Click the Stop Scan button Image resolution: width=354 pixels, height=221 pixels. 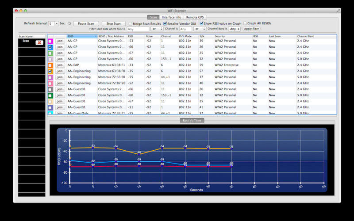[114, 23]
